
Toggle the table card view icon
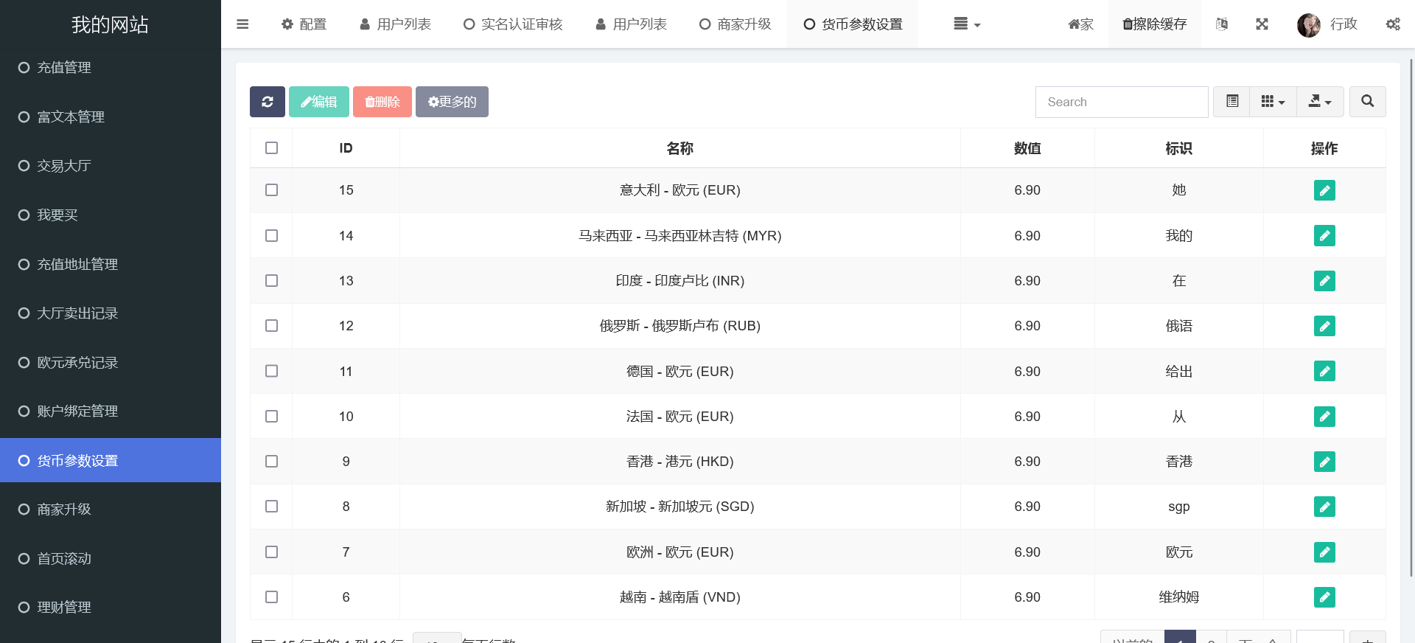click(x=1231, y=102)
